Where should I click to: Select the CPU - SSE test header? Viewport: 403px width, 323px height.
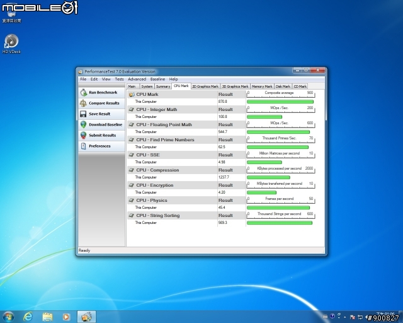[x=148, y=155]
